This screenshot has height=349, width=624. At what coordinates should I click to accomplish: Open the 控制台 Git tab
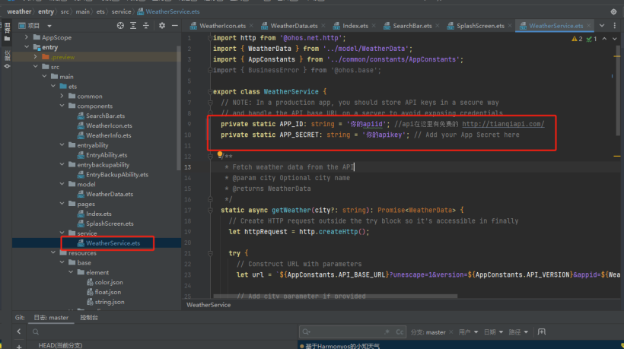[89, 318]
